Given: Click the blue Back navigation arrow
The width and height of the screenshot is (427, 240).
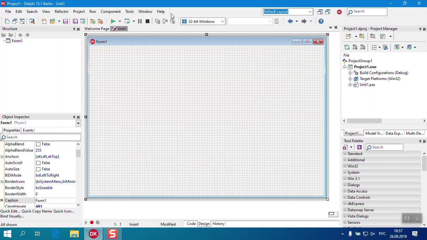Looking at the screenshot, I should coord(290,21).
